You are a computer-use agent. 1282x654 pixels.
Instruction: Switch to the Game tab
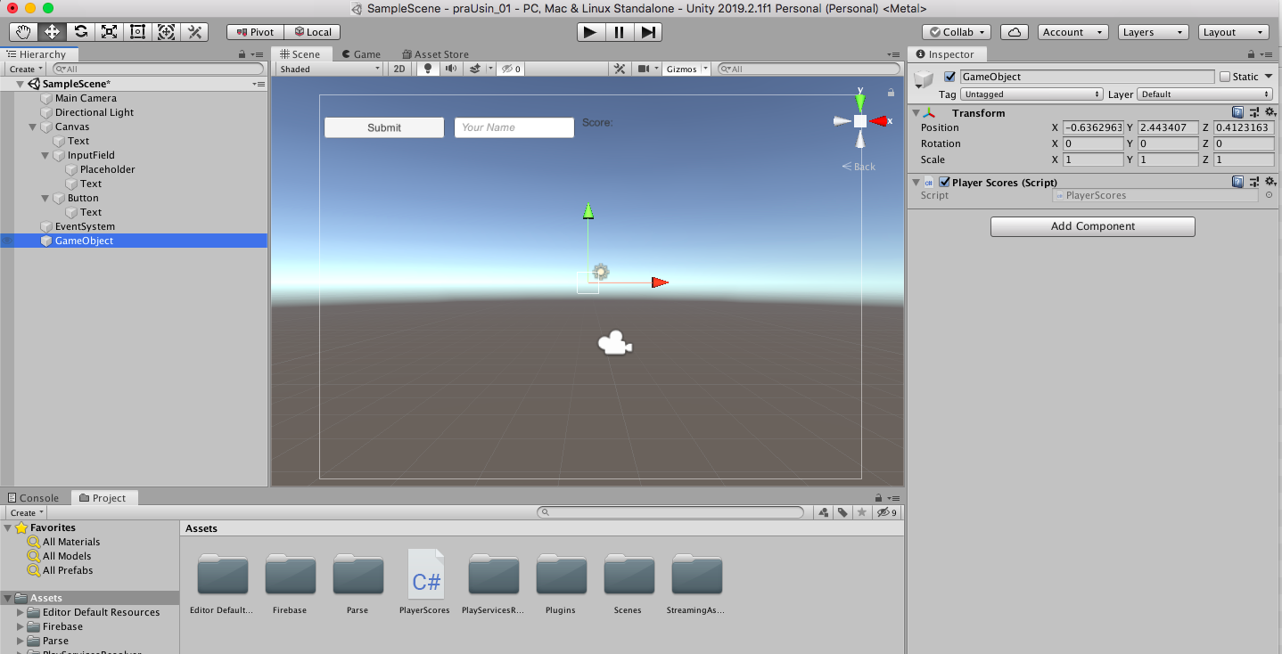360,54
